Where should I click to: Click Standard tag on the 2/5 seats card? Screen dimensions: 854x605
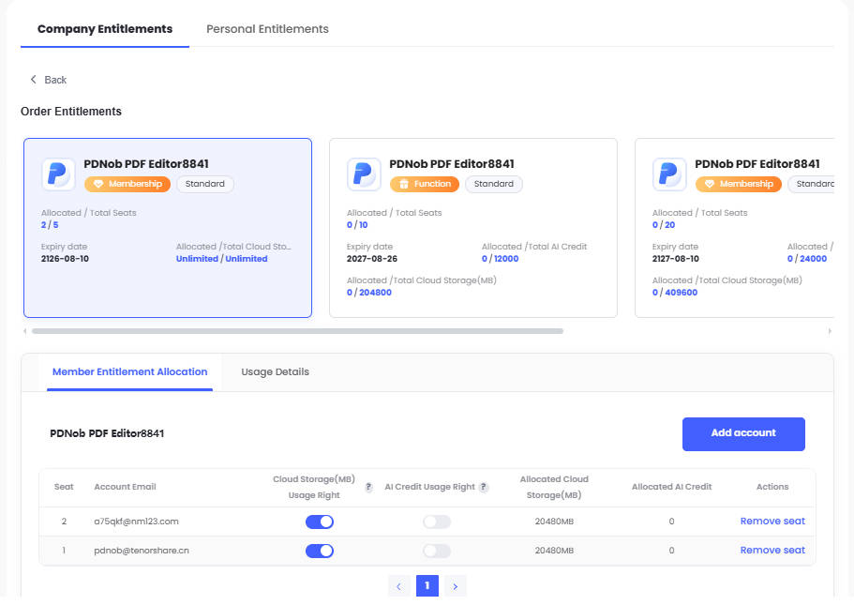[204, 184]
